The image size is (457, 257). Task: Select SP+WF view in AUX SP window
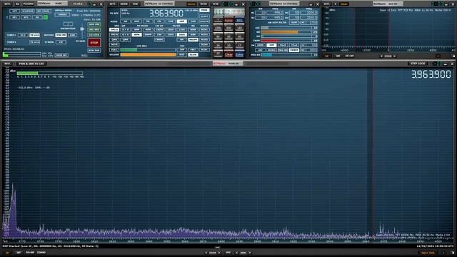coord(349,56)
